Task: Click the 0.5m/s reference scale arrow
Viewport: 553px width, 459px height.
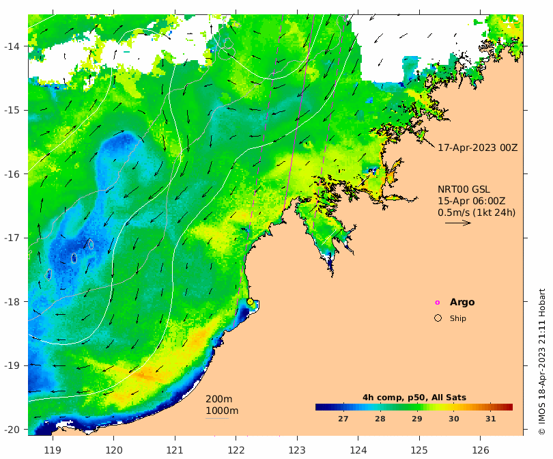Action: (x=458, y=223)
